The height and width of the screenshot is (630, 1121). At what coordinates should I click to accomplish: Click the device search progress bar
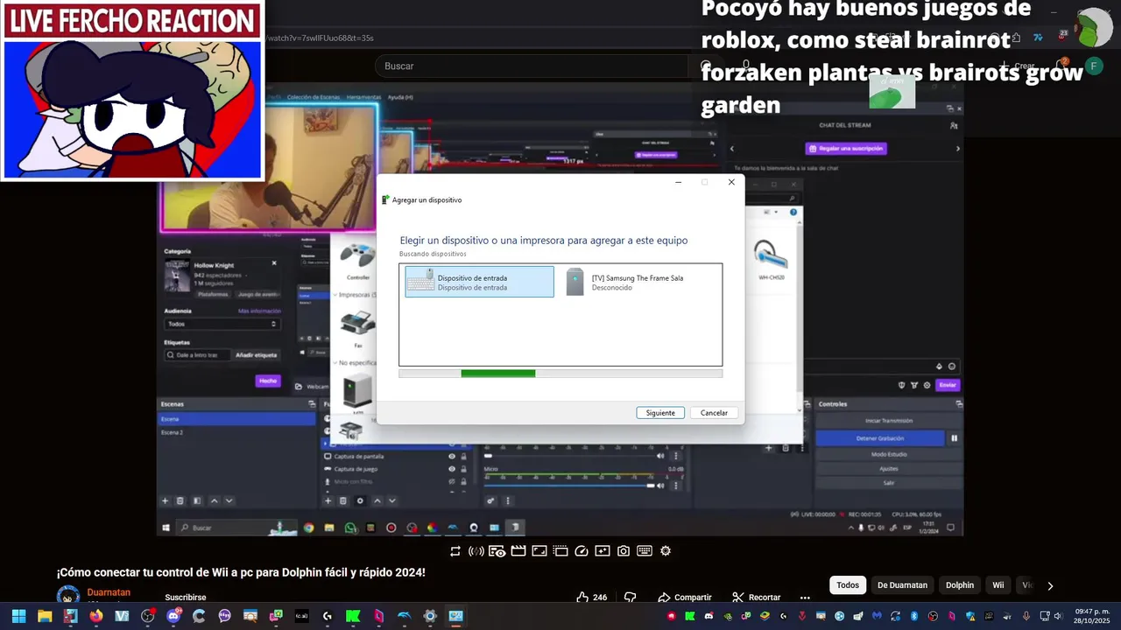tap(560, 374)
